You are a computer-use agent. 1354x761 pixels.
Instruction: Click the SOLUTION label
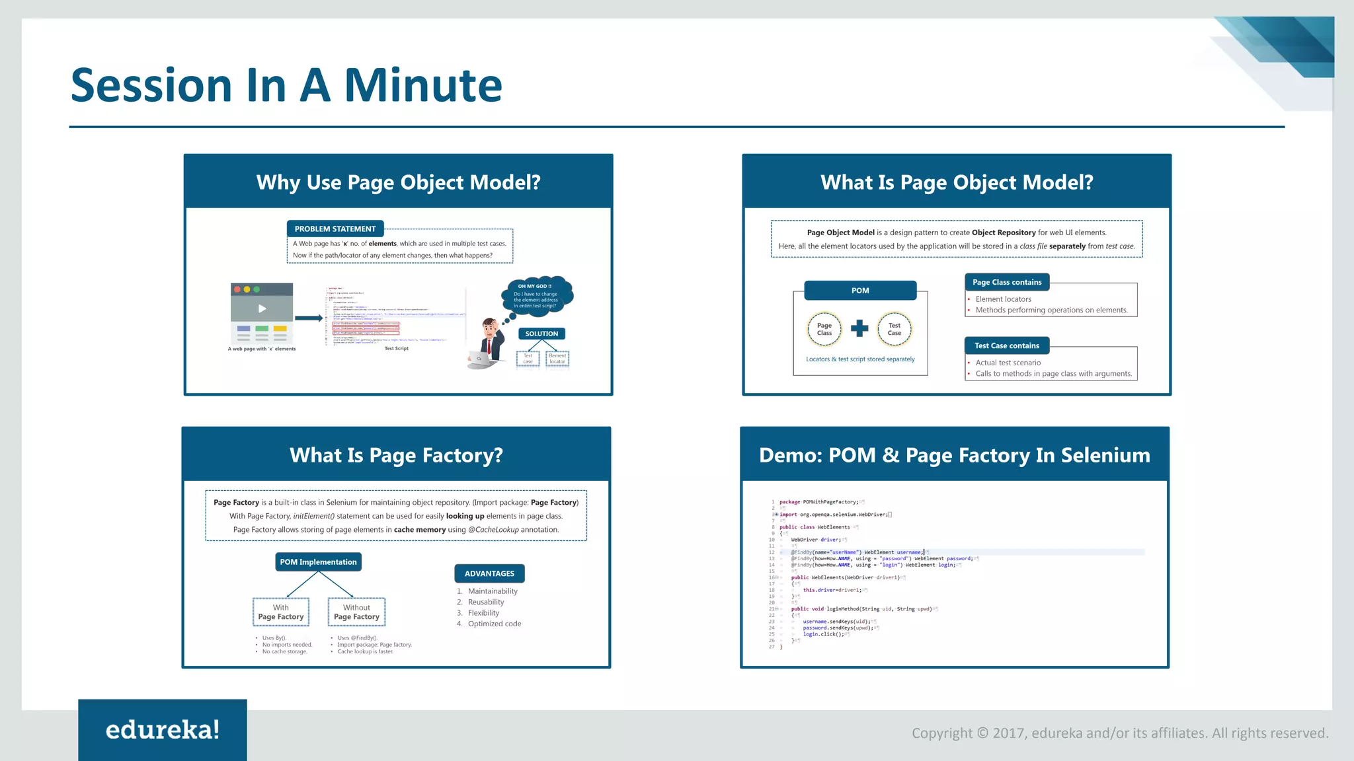point(541,334)
